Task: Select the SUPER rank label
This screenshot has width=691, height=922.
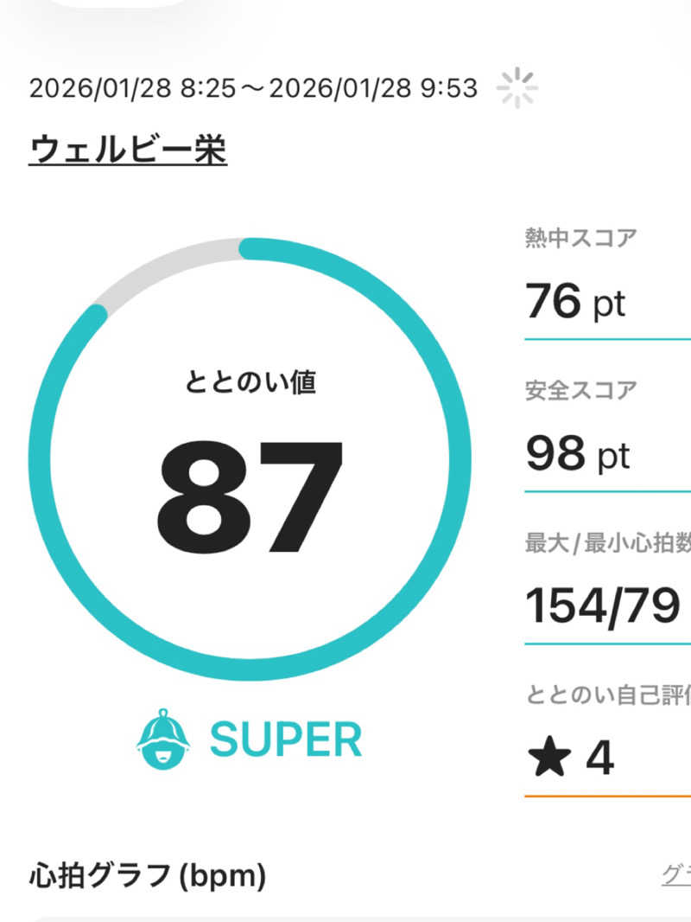Action: click(286, 740)
